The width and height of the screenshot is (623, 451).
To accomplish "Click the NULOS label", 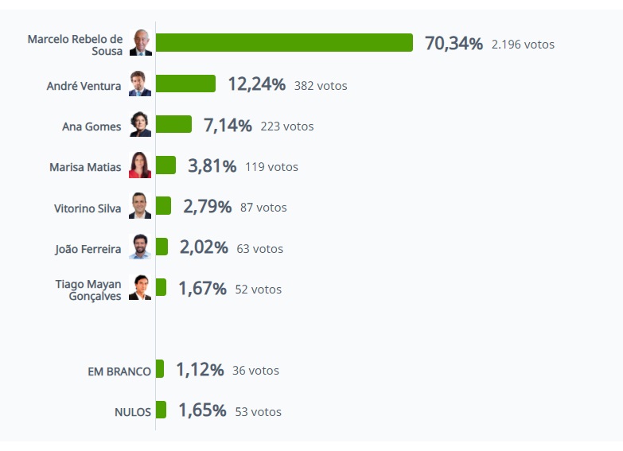I will (x=133, y=412).
